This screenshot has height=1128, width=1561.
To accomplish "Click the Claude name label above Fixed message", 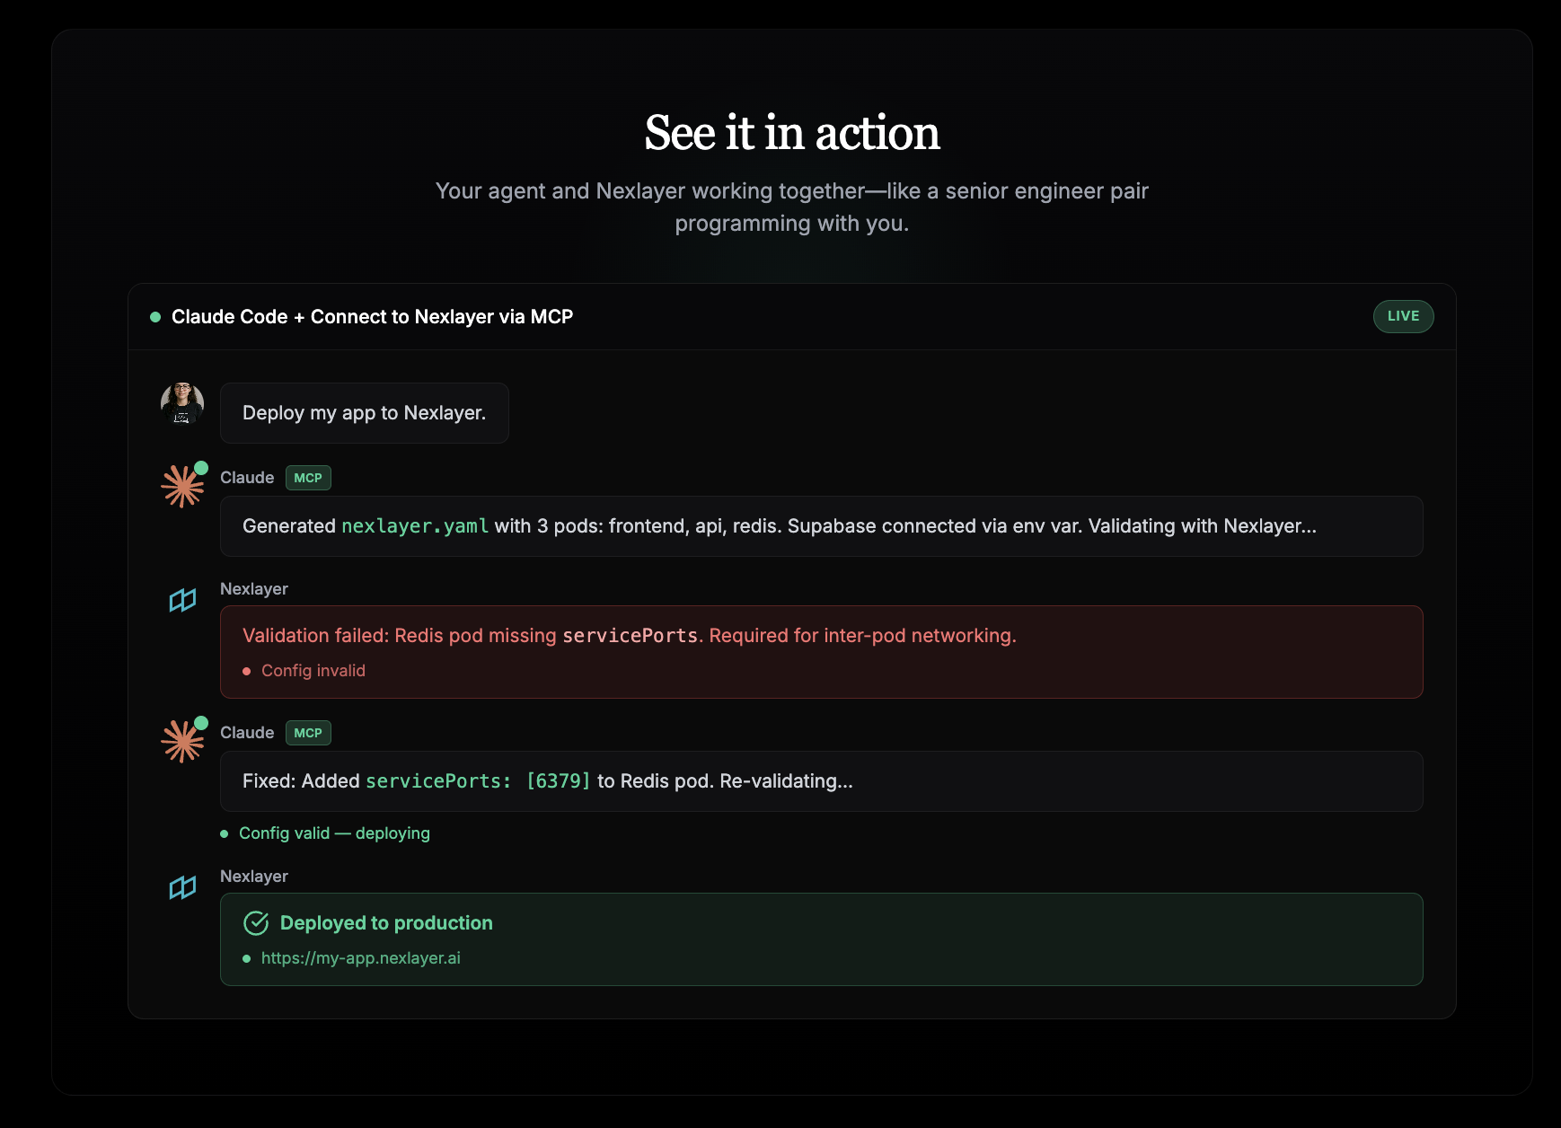I will [247, 733].
